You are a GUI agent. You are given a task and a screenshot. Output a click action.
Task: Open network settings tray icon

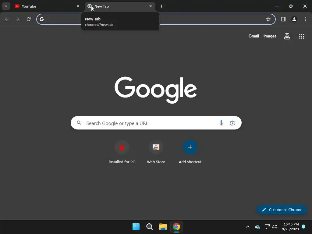tap(267, 227)
